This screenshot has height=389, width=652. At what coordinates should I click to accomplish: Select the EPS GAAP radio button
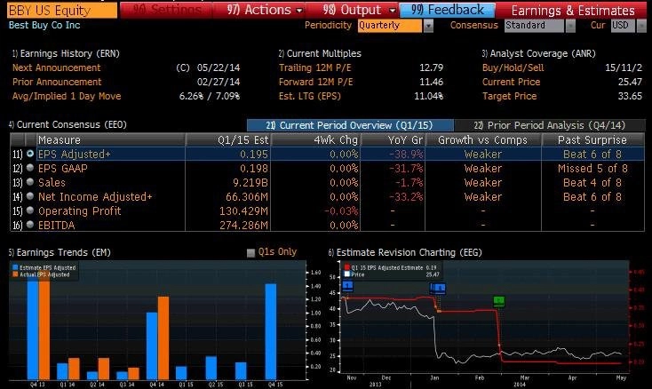[30, 168]
